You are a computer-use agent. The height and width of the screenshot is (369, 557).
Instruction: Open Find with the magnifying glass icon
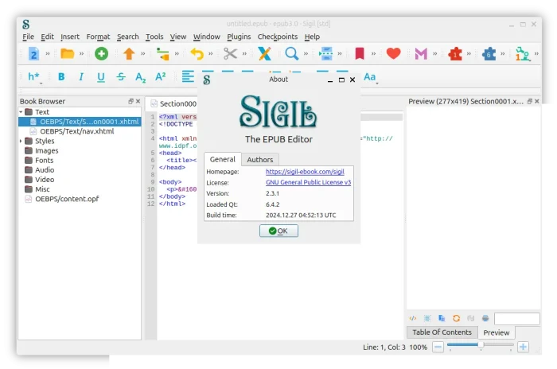292,54
